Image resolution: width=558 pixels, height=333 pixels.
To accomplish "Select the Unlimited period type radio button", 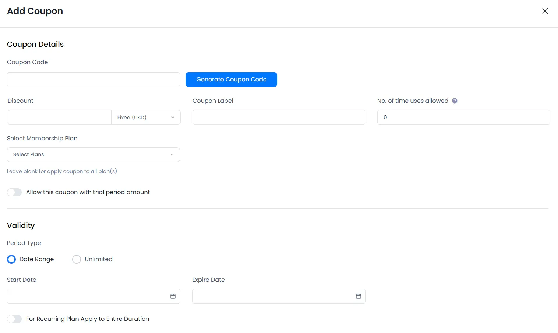I will (77, 259).
